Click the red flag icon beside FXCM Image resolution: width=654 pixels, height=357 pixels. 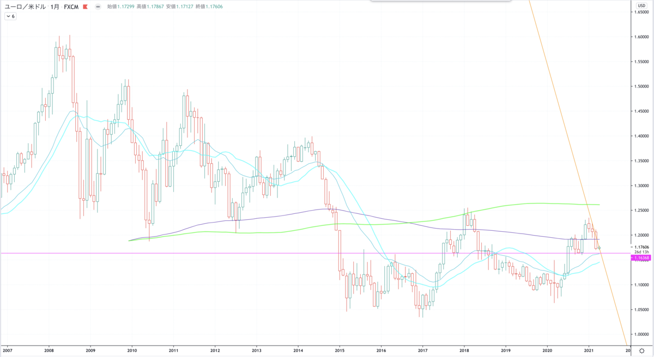pyautogui.click(x=86, y=7)
